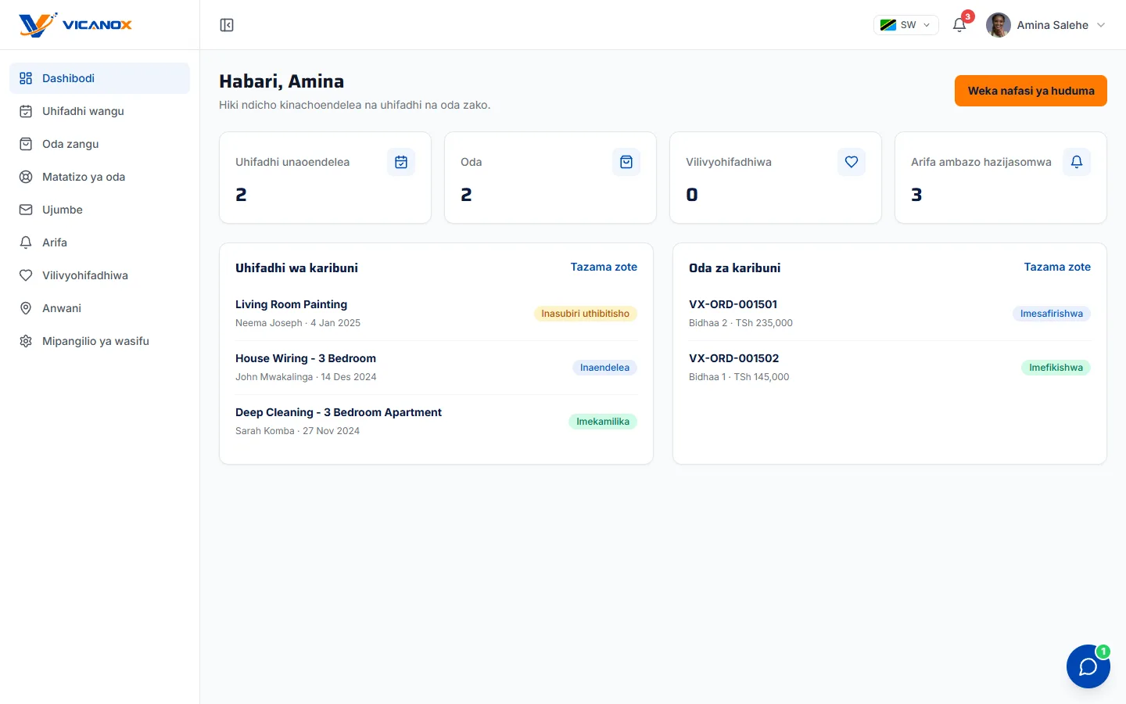Collapse the sidebar panel icon
The image size is (1126, 704).
tap(227, 25)
